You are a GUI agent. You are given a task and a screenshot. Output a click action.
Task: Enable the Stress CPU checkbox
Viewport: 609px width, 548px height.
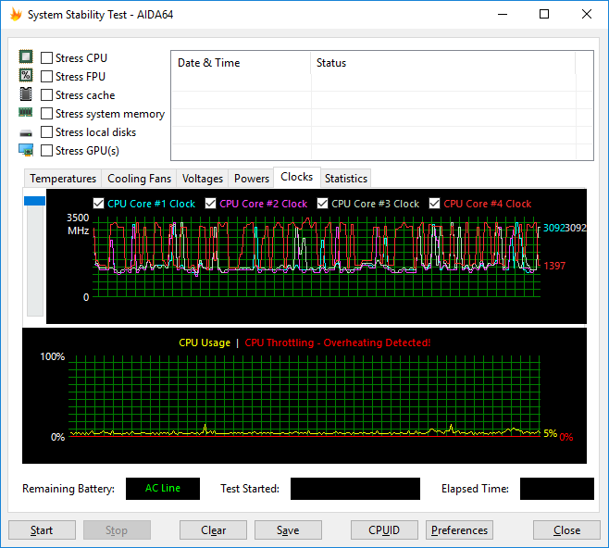tap(46, 58)
